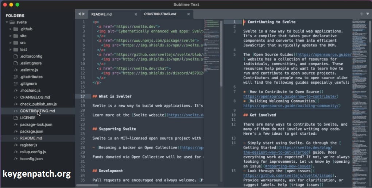Screen dimensions: 372x188
Task: Click the package-lock.json file icon
Action: (x=16, y=124)
